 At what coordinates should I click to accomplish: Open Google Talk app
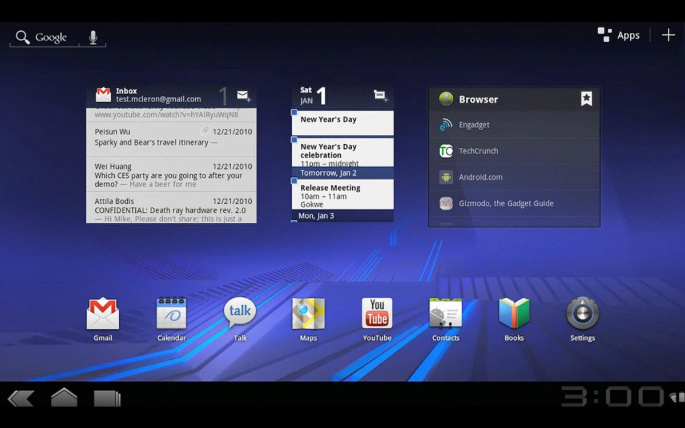240,314
